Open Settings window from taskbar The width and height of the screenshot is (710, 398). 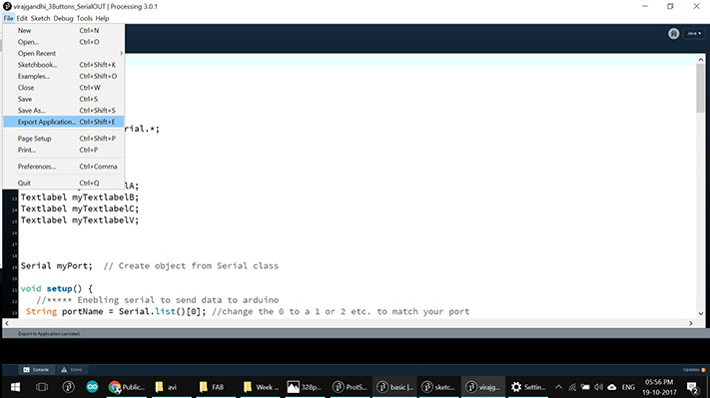tap(527, 387)
